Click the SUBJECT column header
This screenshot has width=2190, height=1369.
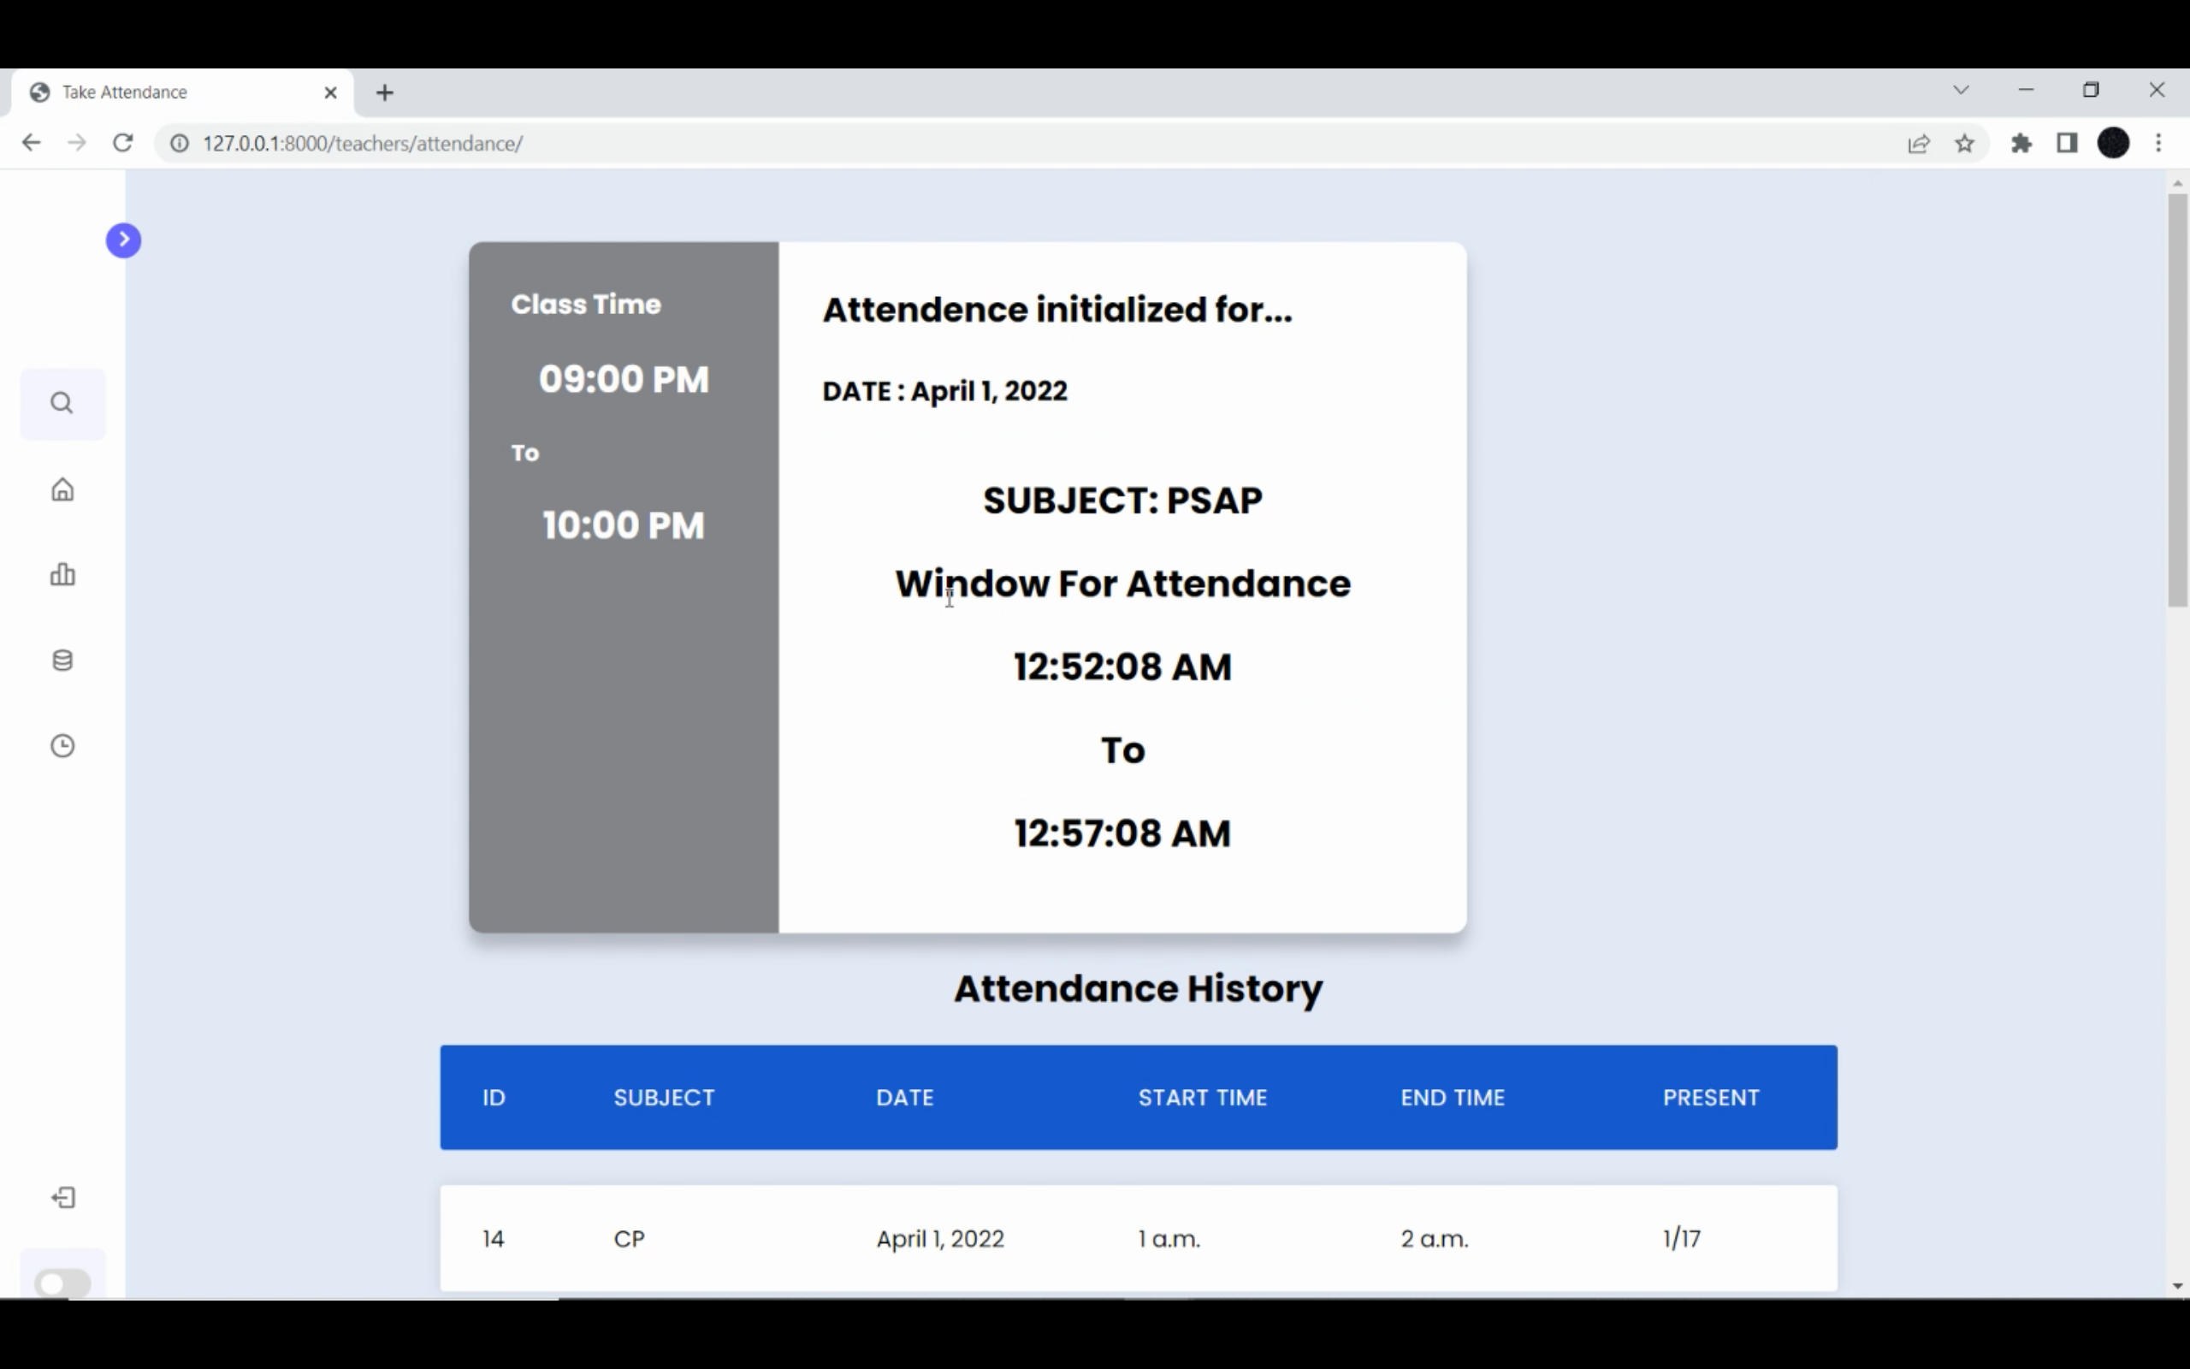tap(664, 1098)
